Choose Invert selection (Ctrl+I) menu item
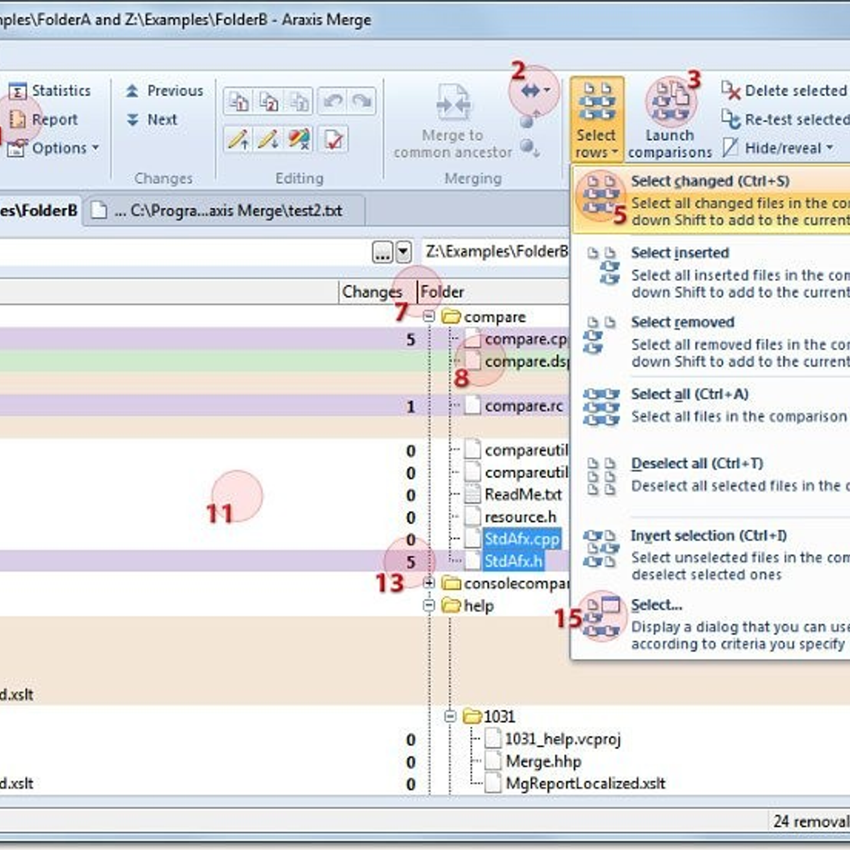This screenshot has width=850, height=850. tap(712, 554)
